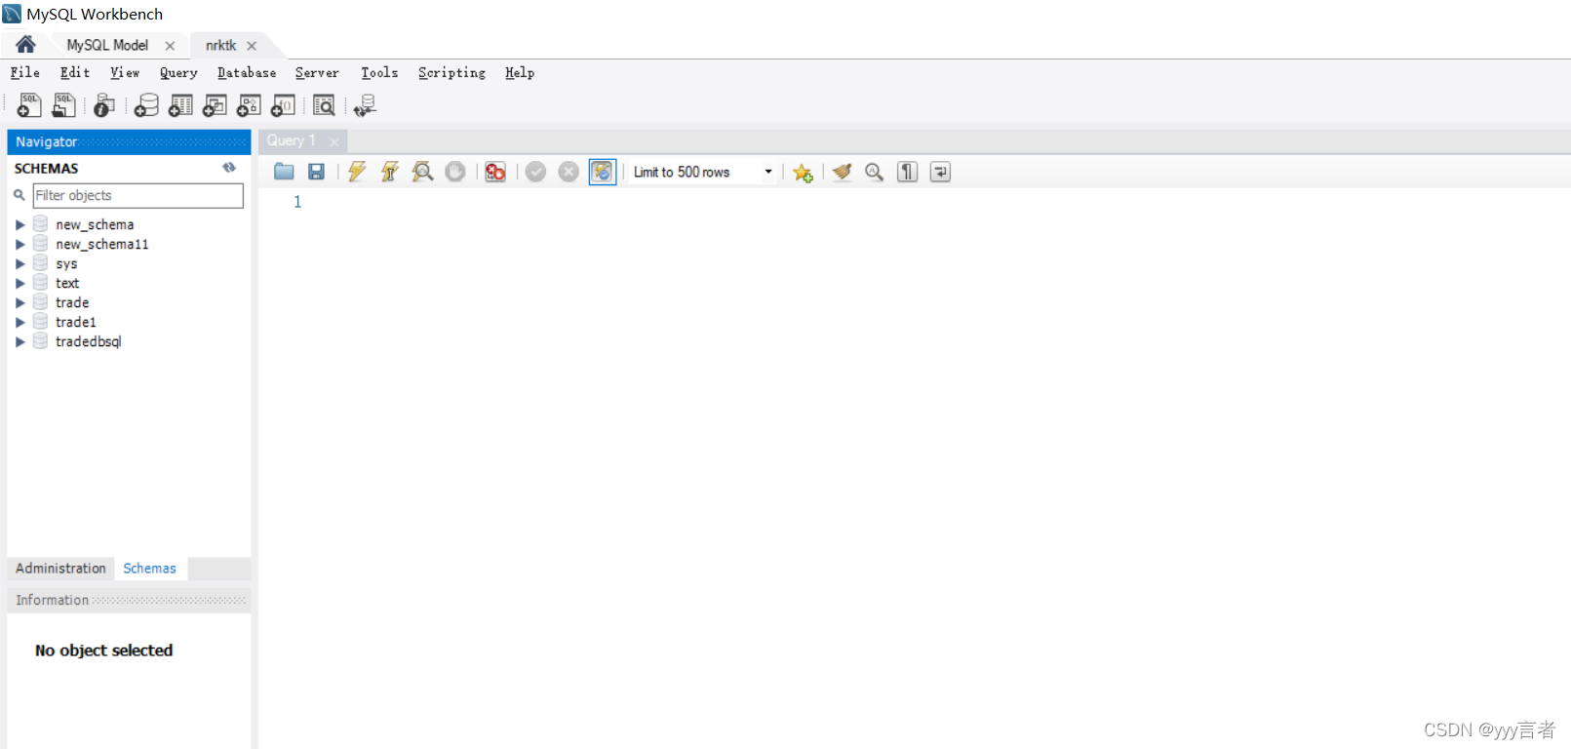Open an SQL script file in new tab
This screenshot has height=749, width=1571.
pyautogui.click(x=63, y=105)
